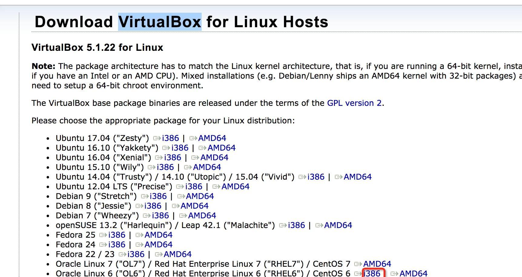
Task: Download Oracle Linux 6 i386 package
Action: pos(372,273)
